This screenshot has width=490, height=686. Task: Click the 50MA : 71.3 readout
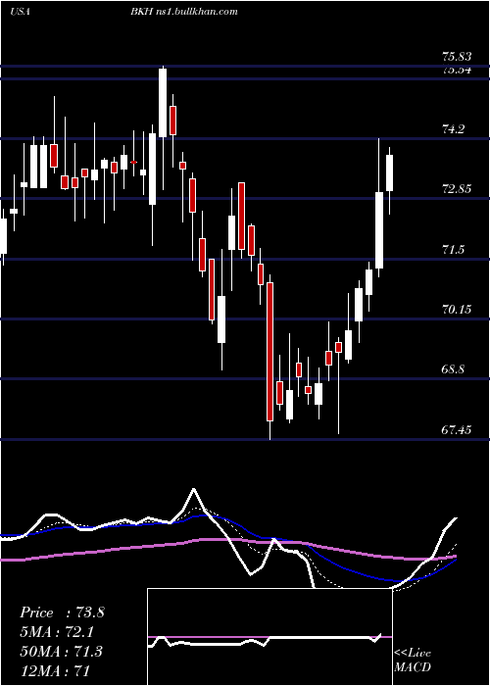(x=62, y=651)
